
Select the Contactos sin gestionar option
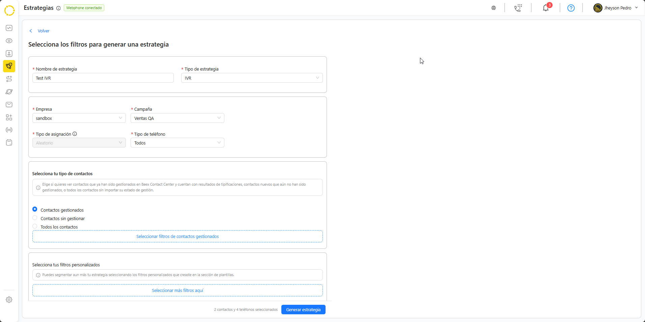click(35, 218)
